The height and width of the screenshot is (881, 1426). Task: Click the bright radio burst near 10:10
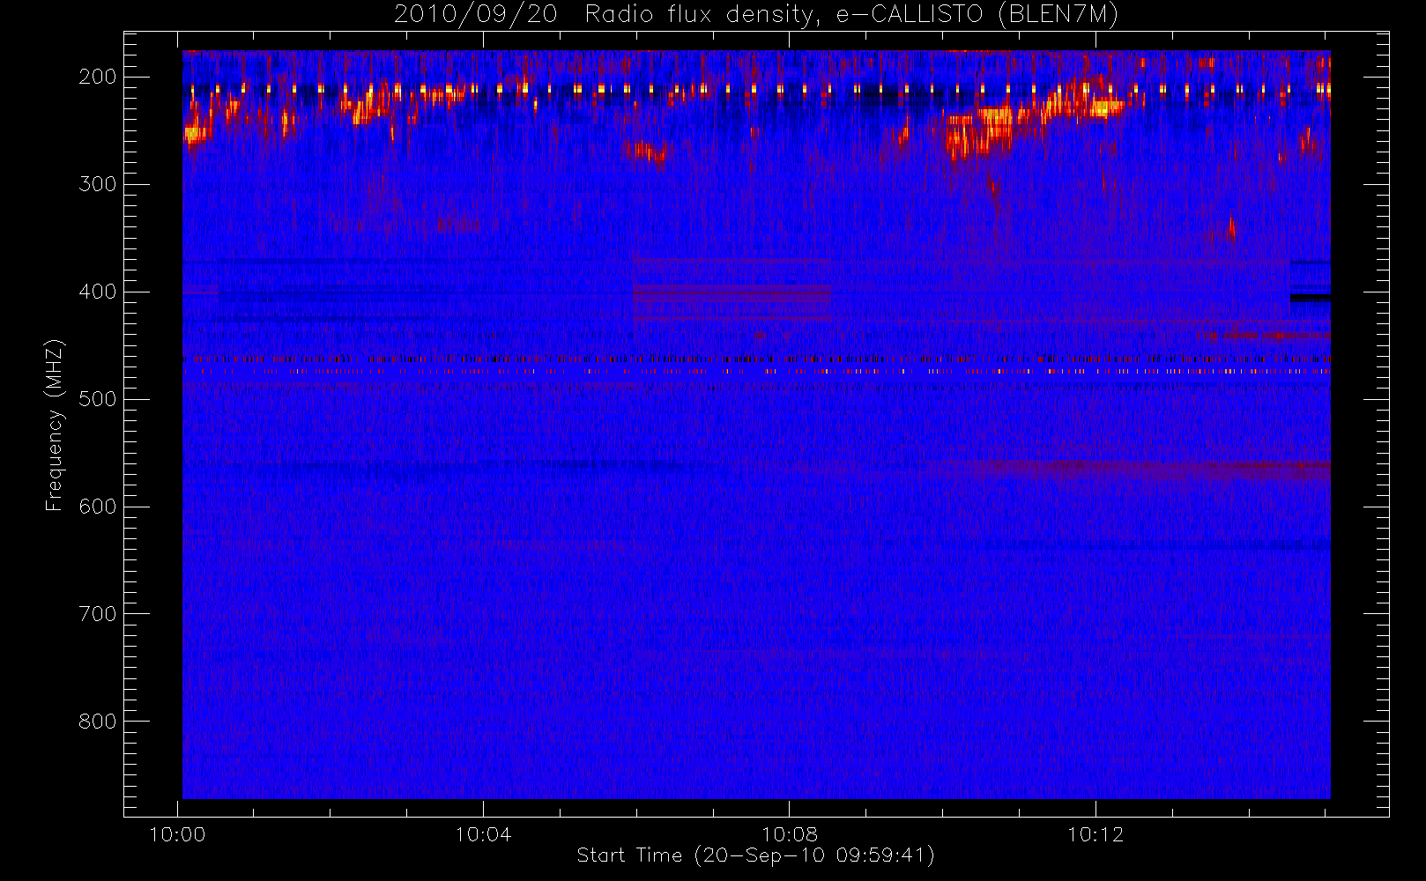pyautogui.click(x=980, y=132)
